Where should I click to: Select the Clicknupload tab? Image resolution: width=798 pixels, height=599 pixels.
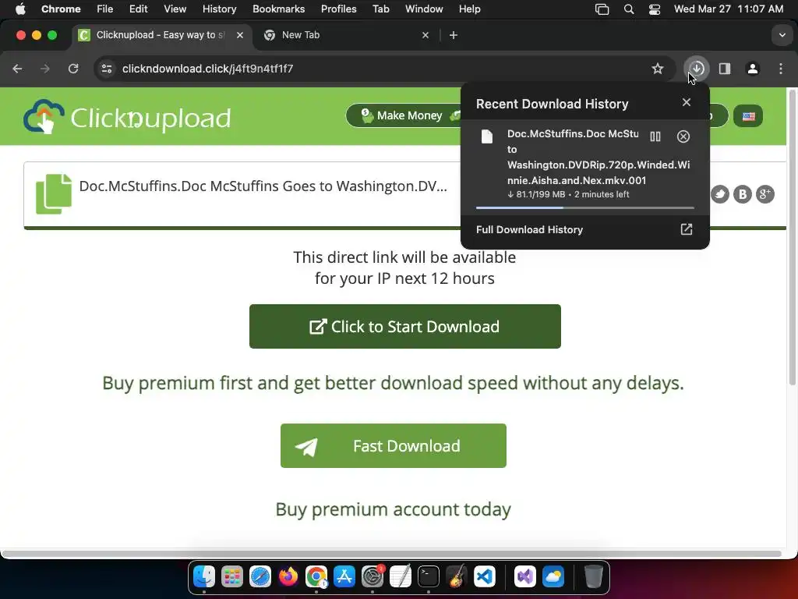(161, 35)
